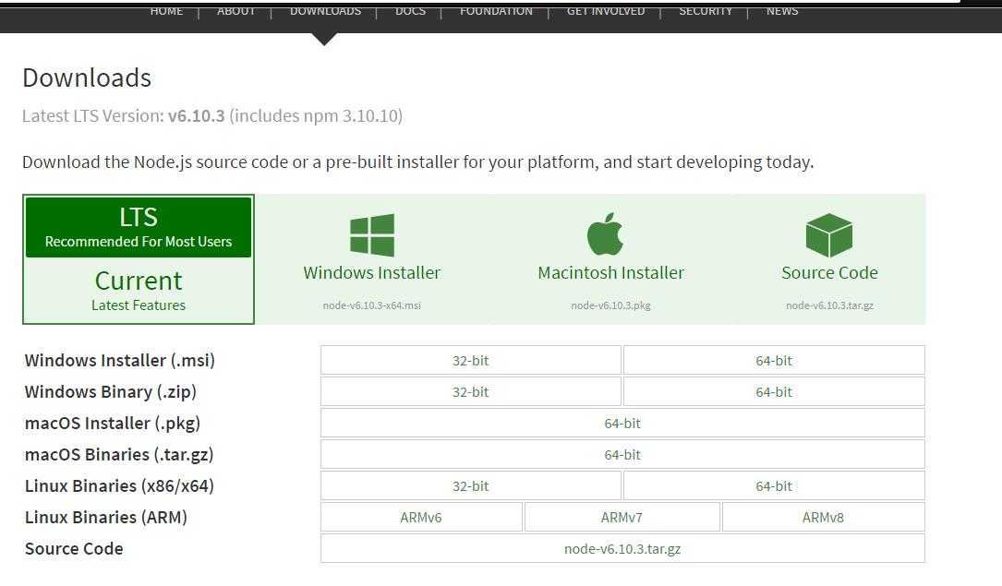Click node-v6.10.3.pkg filename
Screen dimensions: 1002x586
pyautogui.click(x=611, y=305)
